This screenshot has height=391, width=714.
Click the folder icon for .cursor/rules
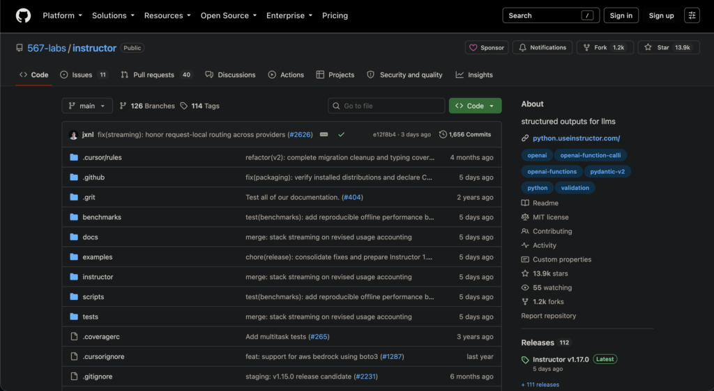coord(74,157)
